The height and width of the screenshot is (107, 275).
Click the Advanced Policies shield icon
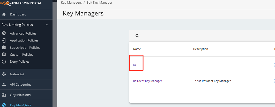click(x=4, y=34)
